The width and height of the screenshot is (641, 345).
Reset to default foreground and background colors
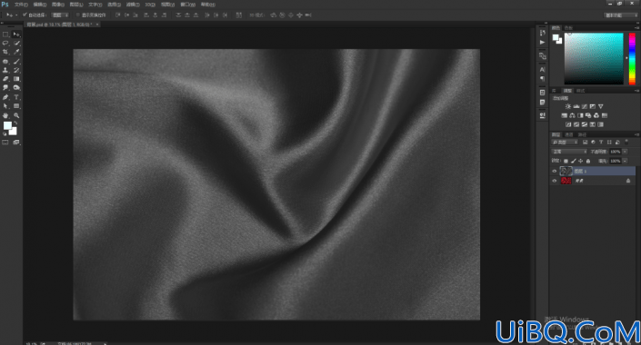[x=5, y=133]
